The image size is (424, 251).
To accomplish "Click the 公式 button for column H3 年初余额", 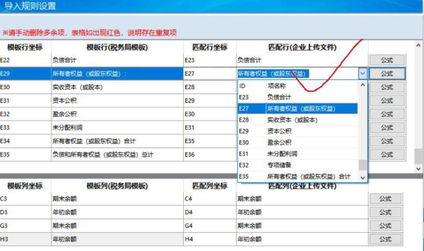I will point(386,239).
